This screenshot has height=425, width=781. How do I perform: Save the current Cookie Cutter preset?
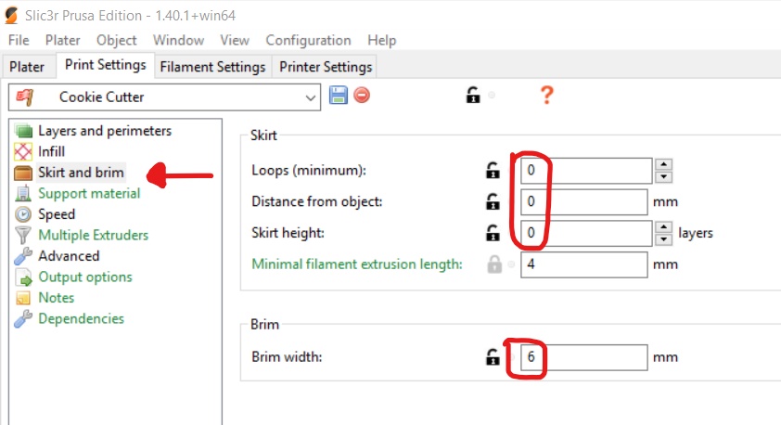click(x=339, y=96)
